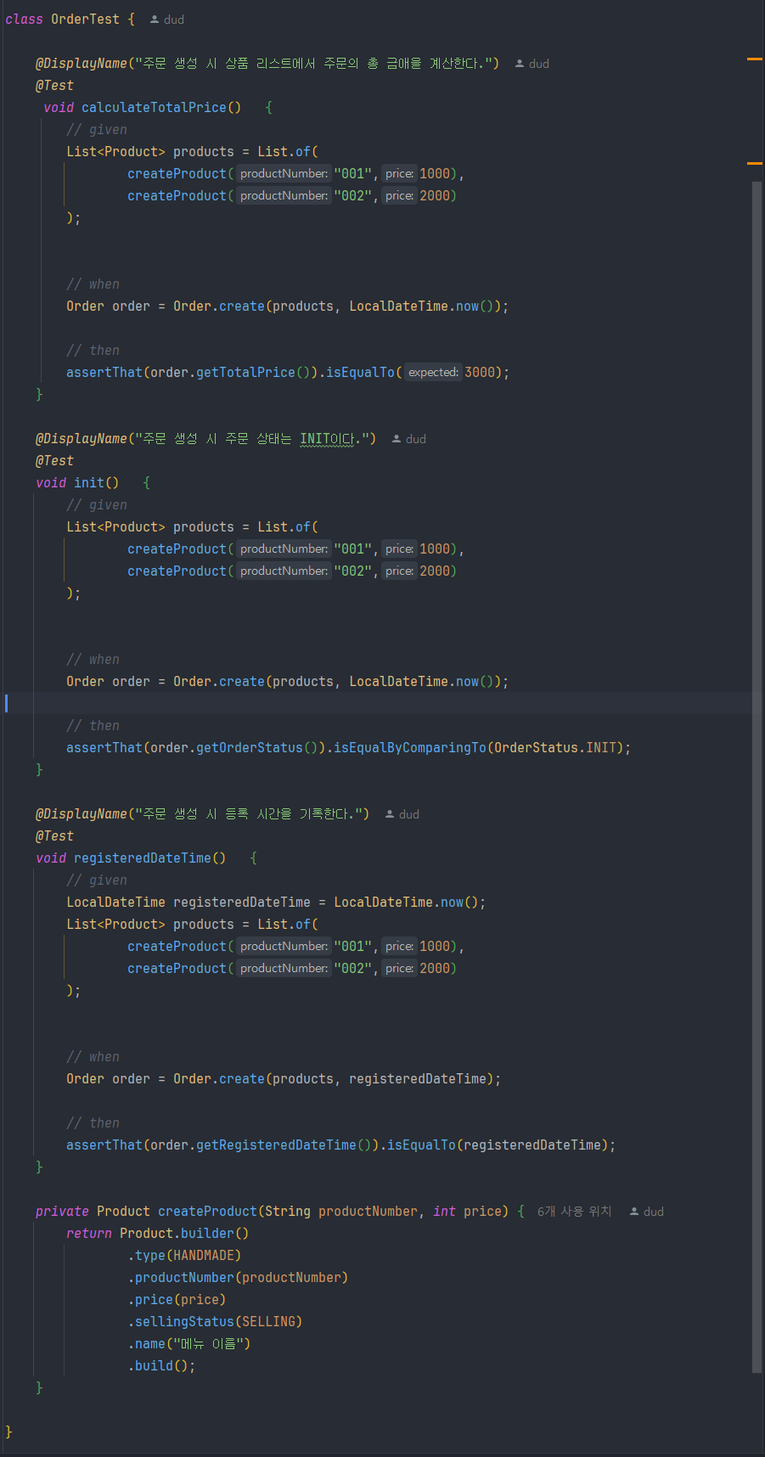Click the final closing brace of the class
The image size is (765, 1457).
[x=8, y=1432]
